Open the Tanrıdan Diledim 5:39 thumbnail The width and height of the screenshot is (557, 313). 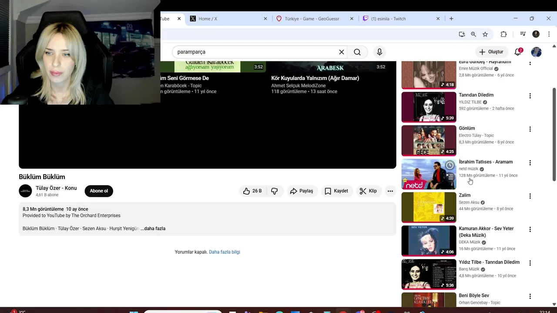click(x=429, y=107)
